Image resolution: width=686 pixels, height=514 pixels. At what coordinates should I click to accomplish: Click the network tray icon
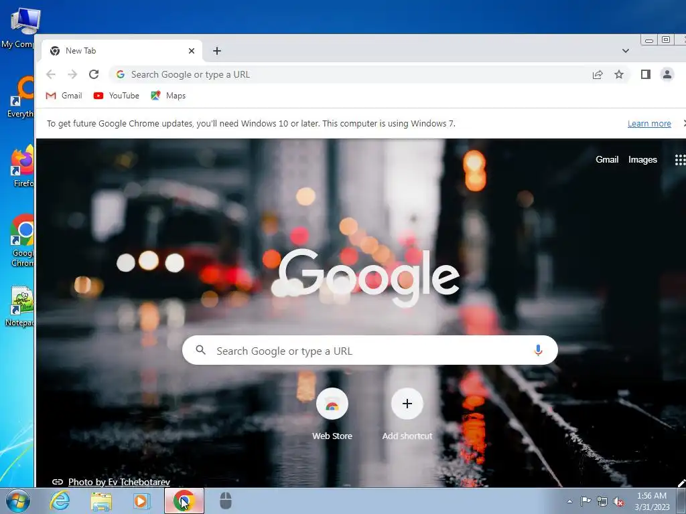click(x=602, y=501)
